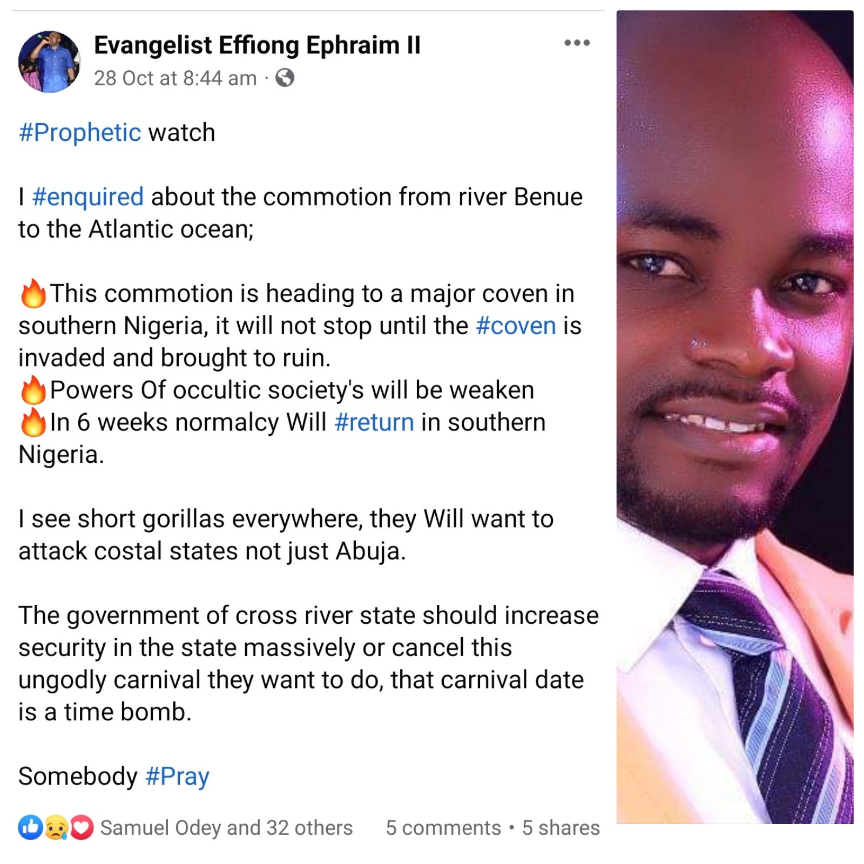Click the public globe privacy icon
This screenshot has height=864, width=864.
(285, 78)
